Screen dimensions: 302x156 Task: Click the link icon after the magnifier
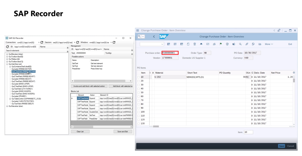click(x=247, y=44)
